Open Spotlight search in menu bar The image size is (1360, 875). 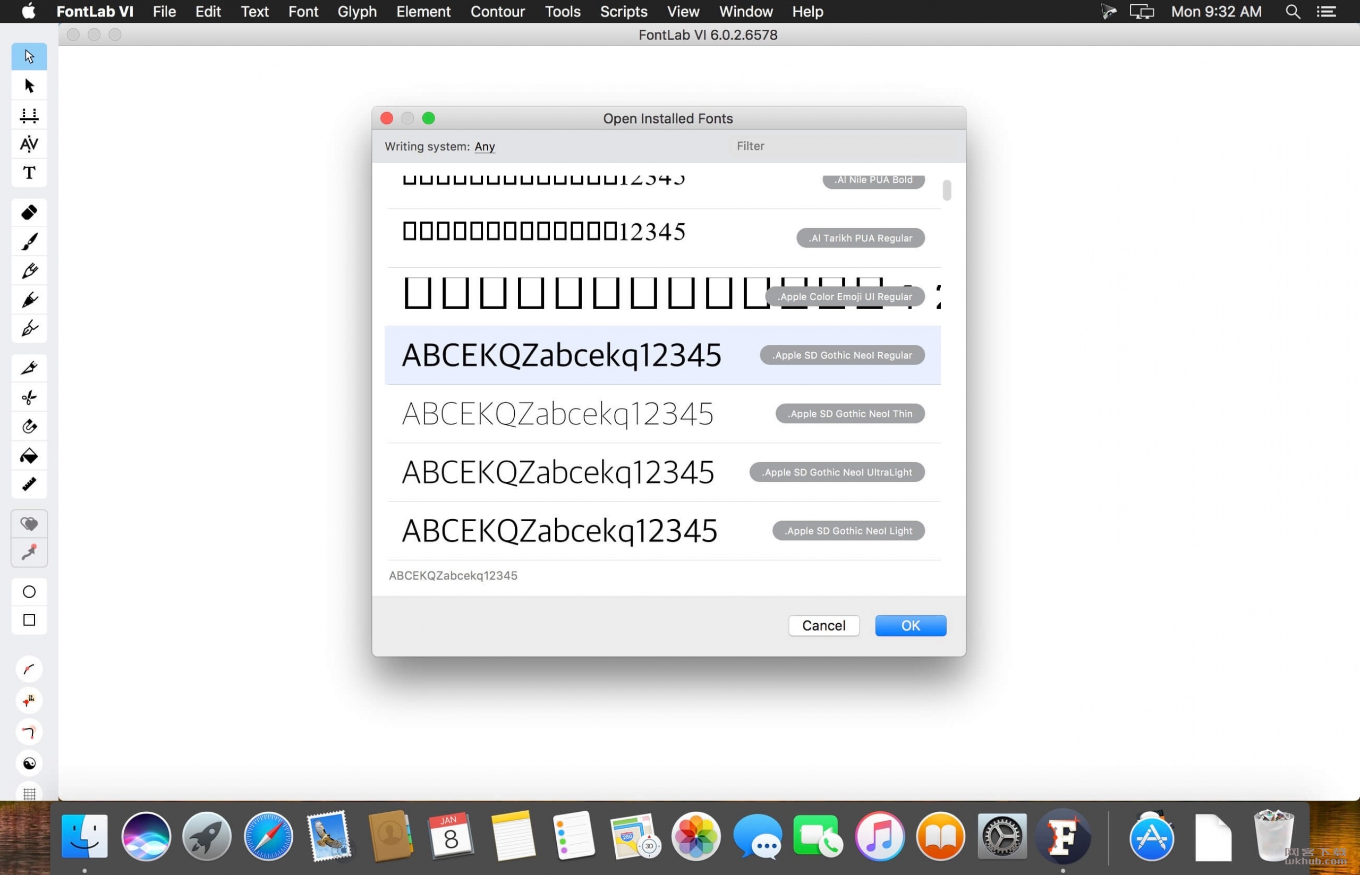click(x=1293, y=11)
